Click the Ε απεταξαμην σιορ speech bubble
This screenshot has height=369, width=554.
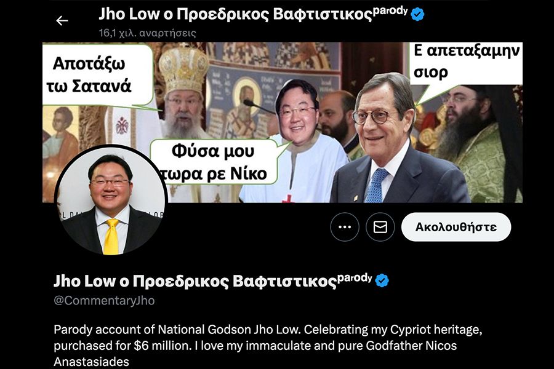click(466, 63)
